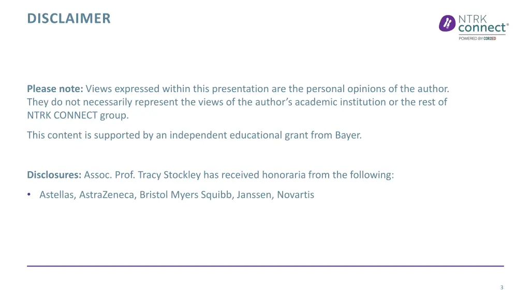Click 'AstraZeneca' in the honoraria list
The image size is (530, 298).
107,195
